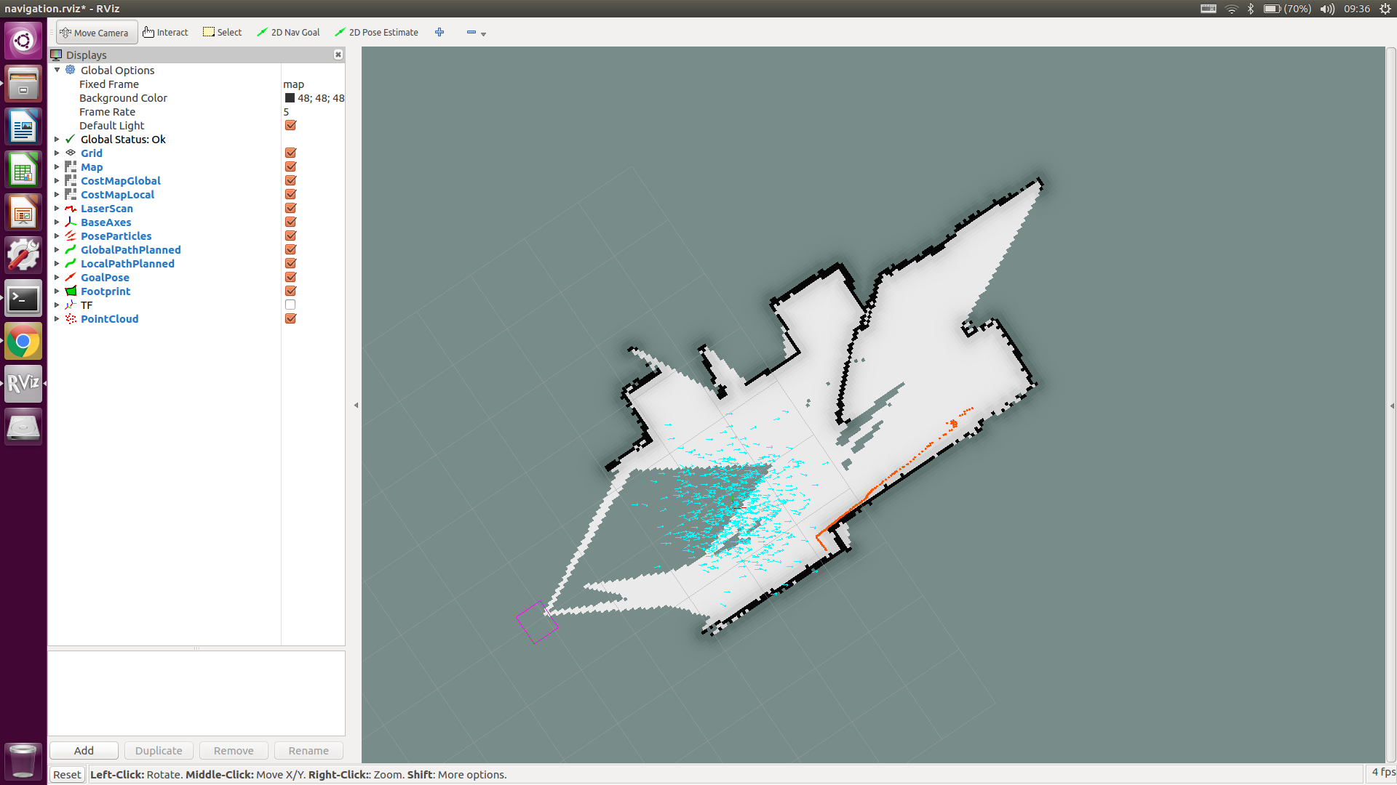The image size is (1397, 785).
Task: Expand the Map display properties
Action: coord(57,166)
